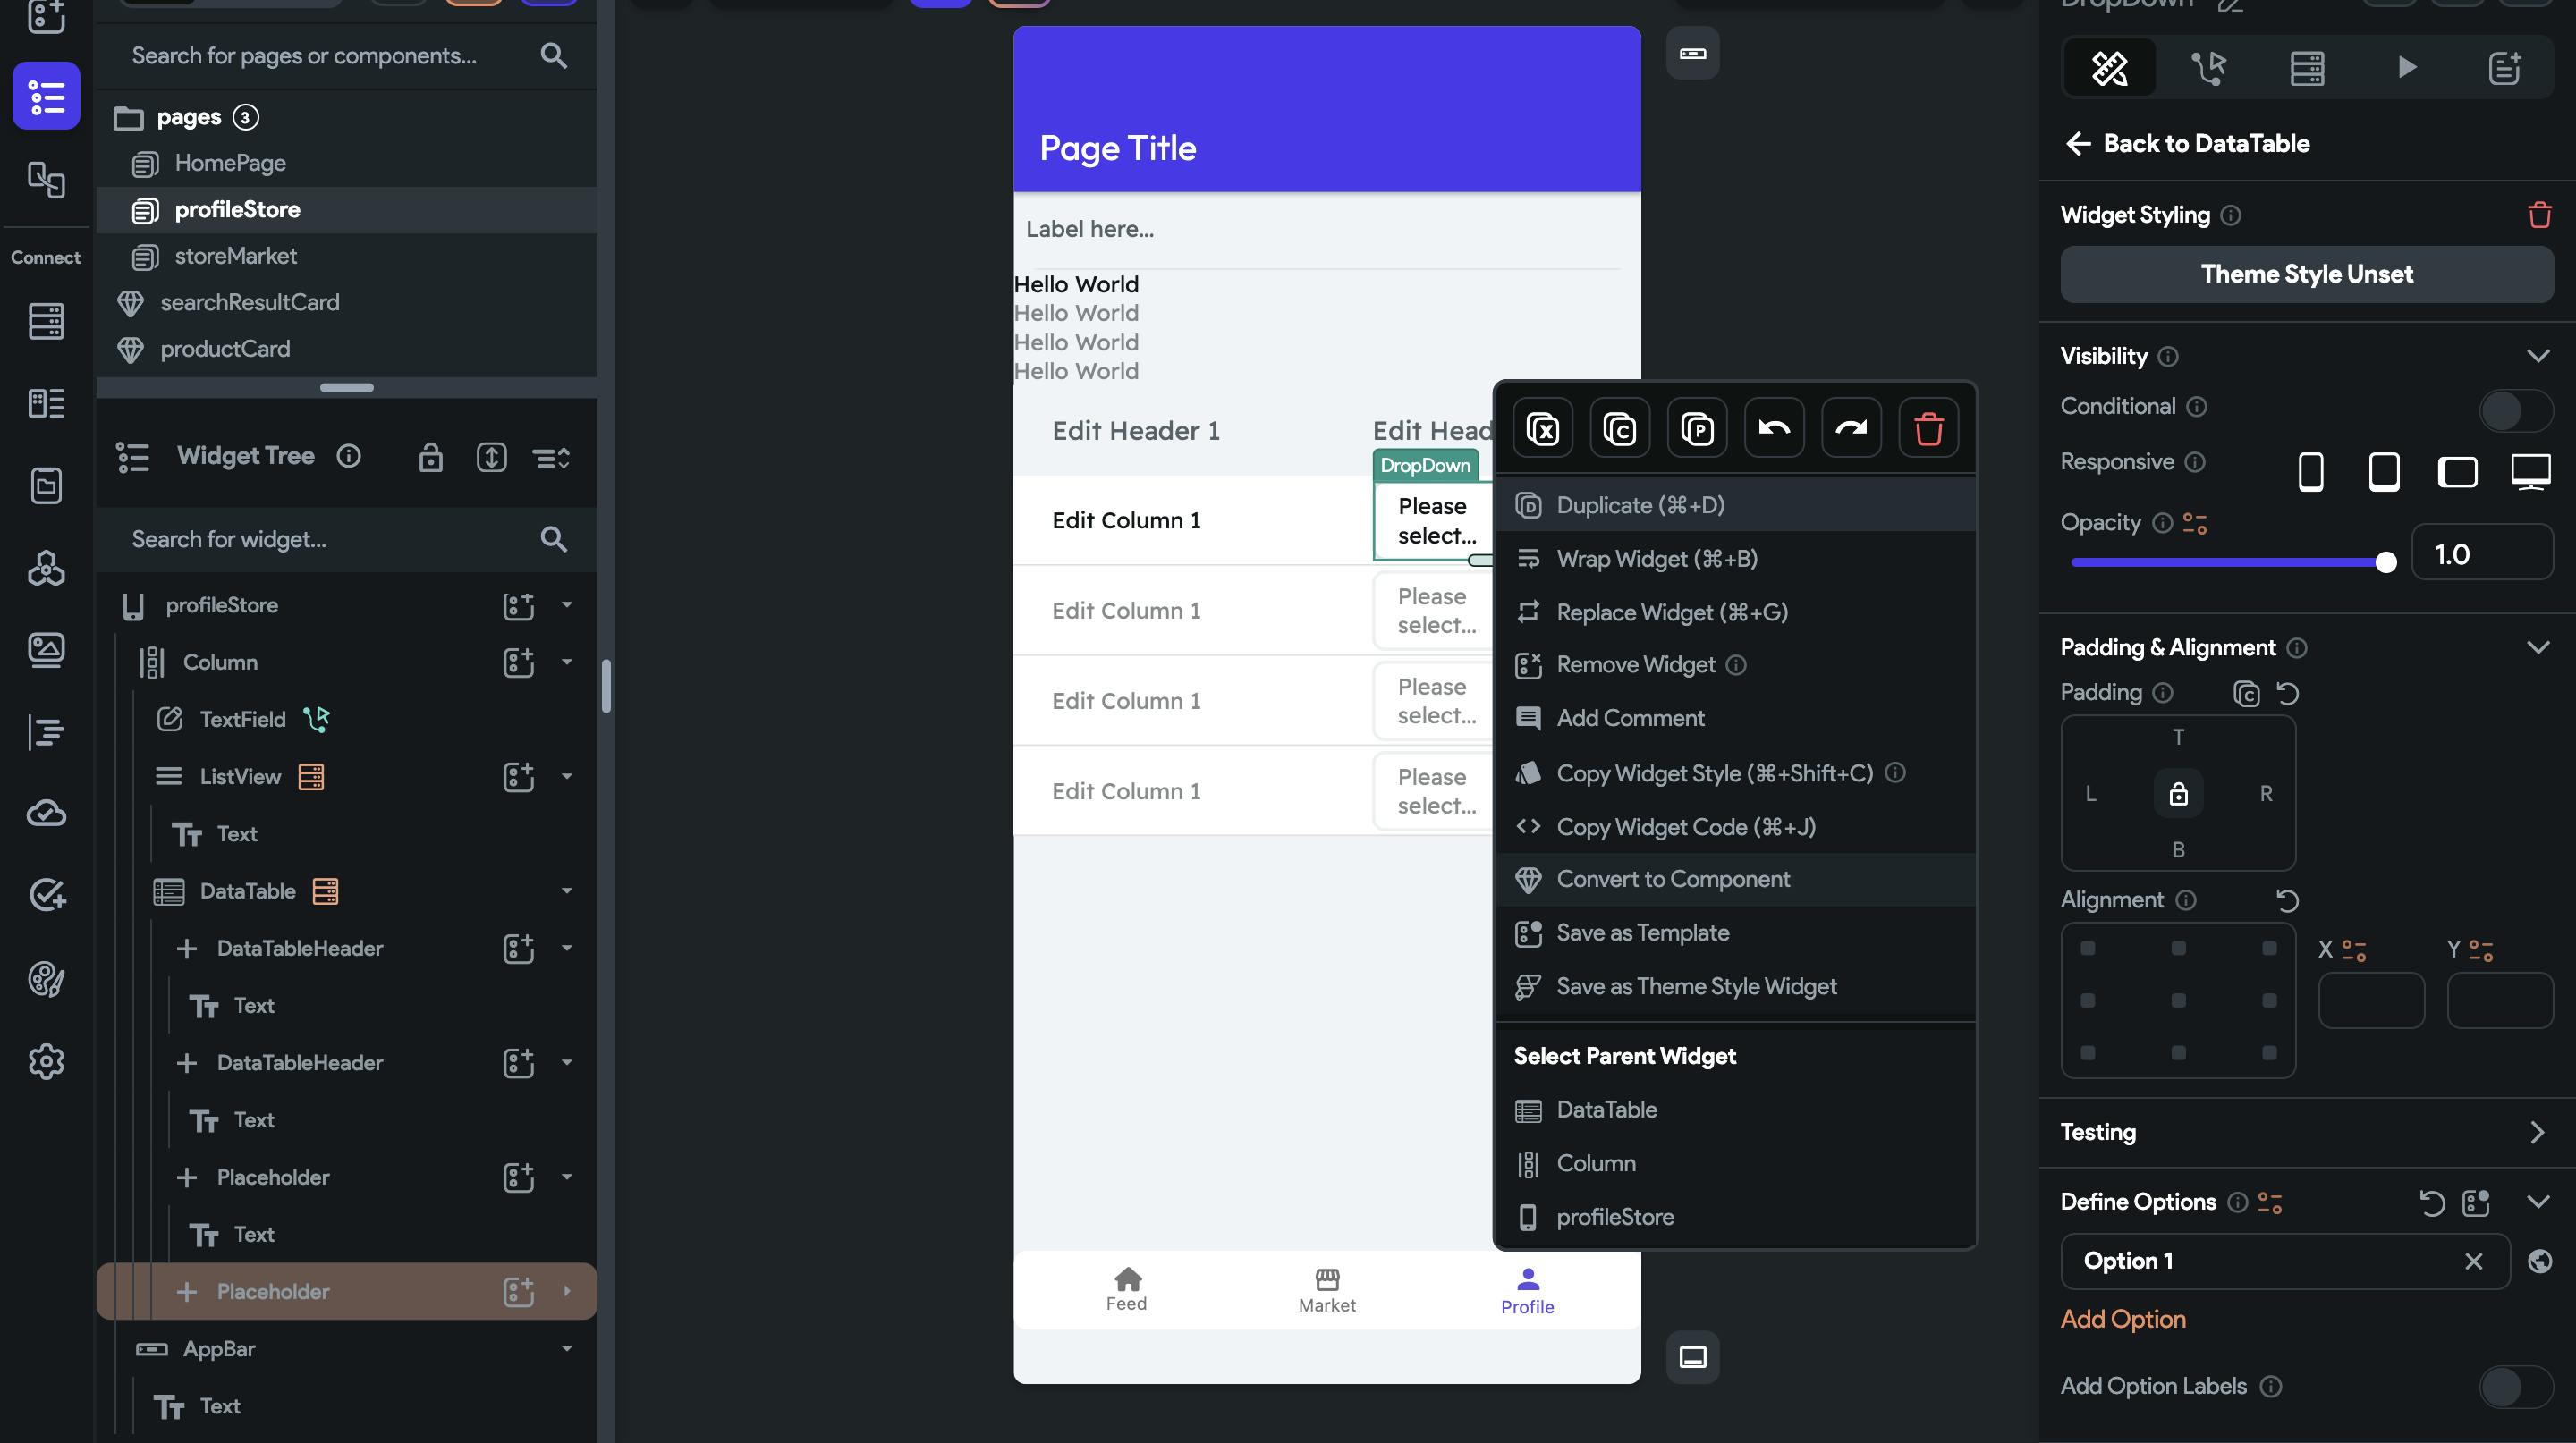Open the Actions tab icon in properties panel
The image size is (2576, 1443).
2208,68
